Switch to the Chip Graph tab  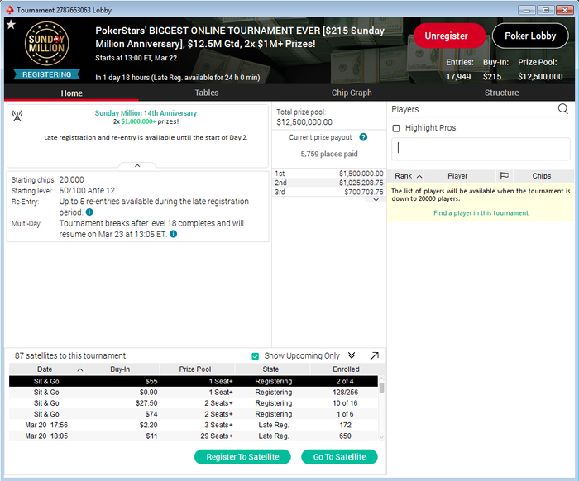pos(352,93)
